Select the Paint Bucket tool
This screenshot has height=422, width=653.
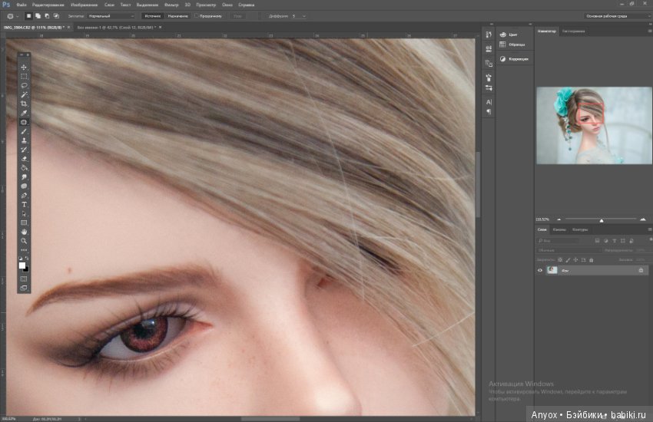24,168
